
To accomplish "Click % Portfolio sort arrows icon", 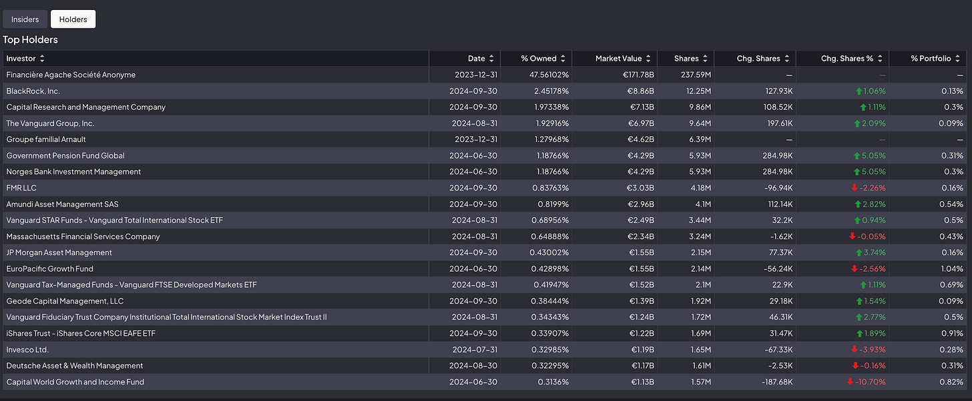I will point(957,59).
